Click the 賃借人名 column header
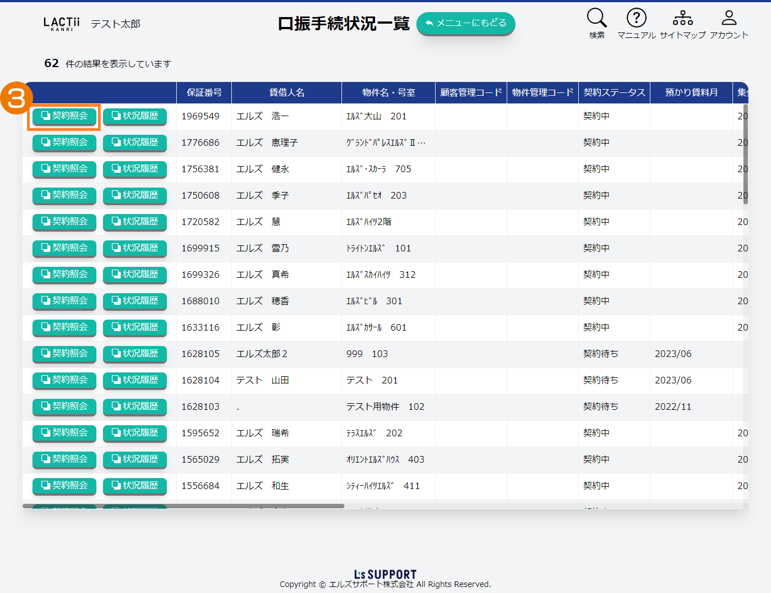This screenshot has width=771, height=593. click(x=286, y=92)
